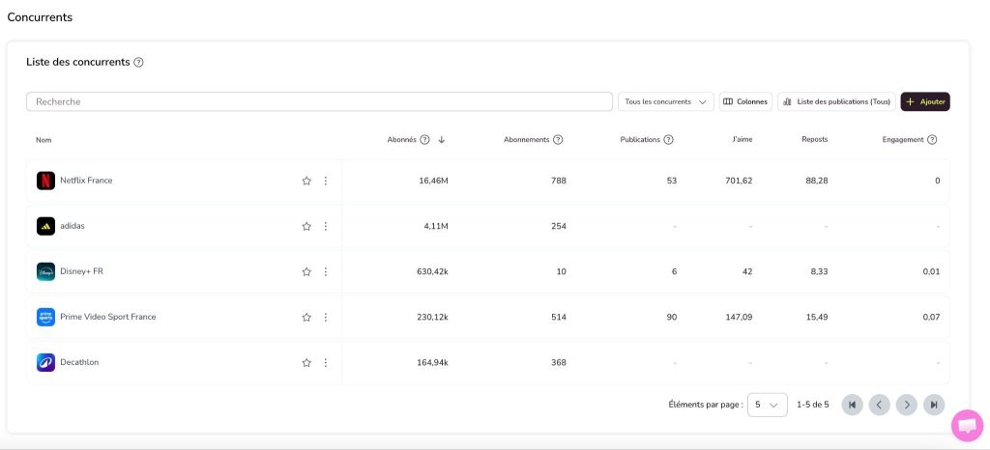Click the 788 abonnements value
This screenshot has width=990, height=450.
pos(559,181)
